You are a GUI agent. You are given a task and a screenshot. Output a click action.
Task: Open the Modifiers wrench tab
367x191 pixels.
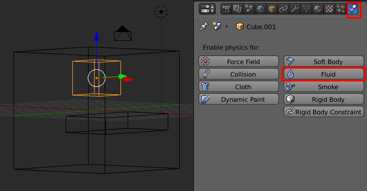coord(295,9)
